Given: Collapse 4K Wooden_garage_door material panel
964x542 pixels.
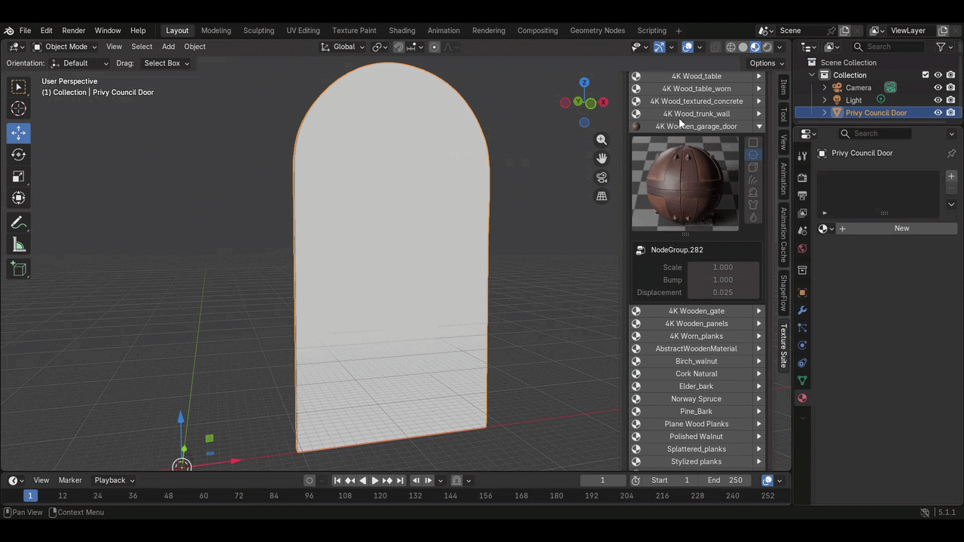Looking at the screenshot, I should tap(759, 126).
